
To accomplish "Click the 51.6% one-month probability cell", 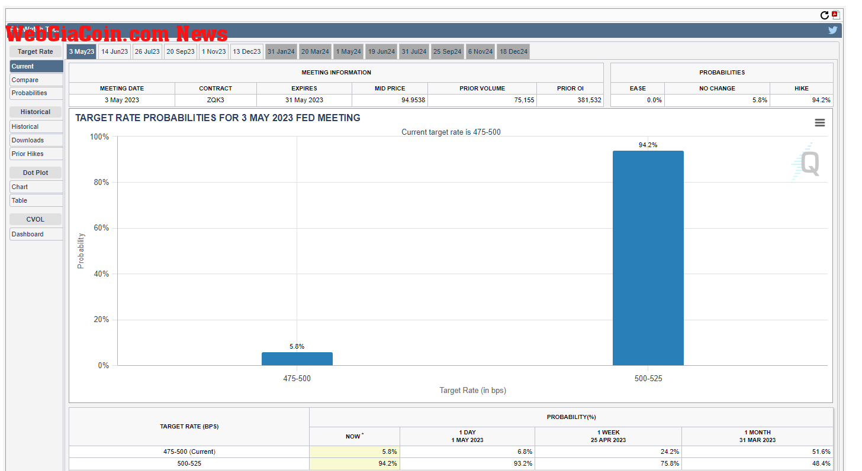I will (757, 451).
